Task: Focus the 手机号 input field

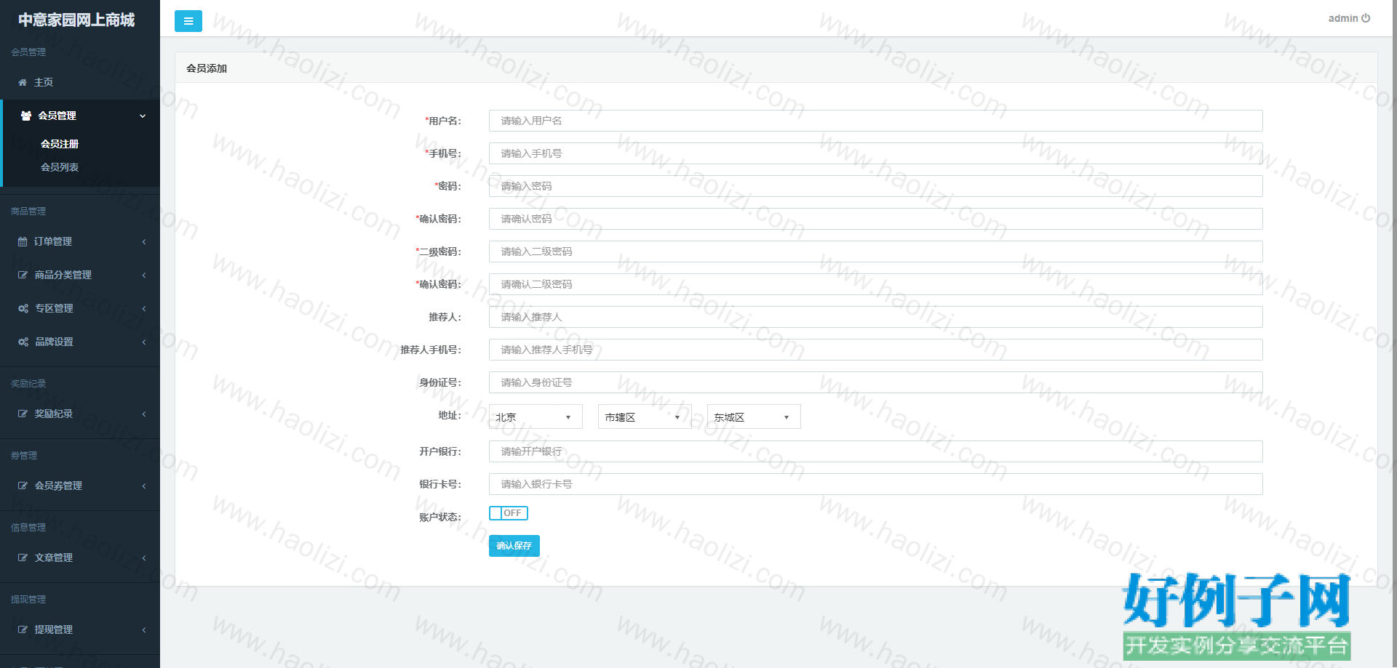Action: [x=875, y=153]
